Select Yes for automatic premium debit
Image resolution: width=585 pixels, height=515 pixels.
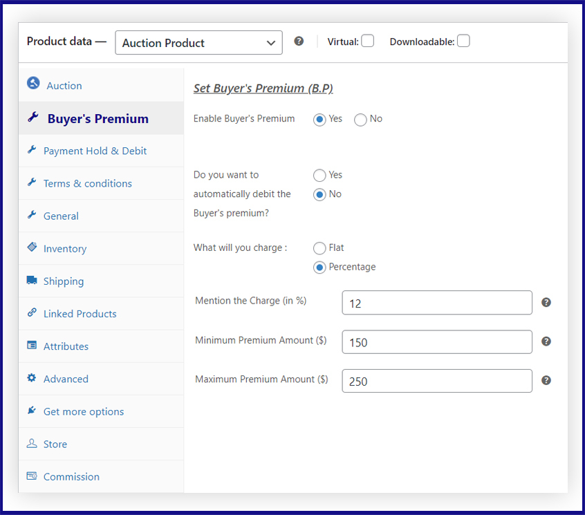click(319, 176)
